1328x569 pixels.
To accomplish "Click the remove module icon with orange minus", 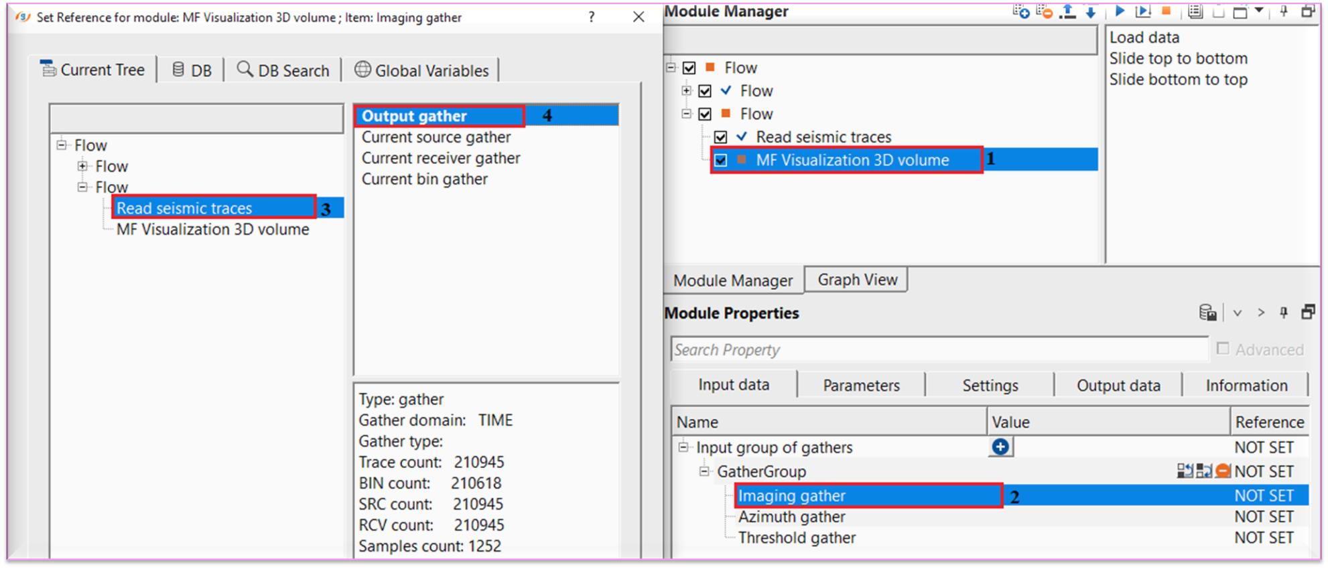I will (1044, 11).
